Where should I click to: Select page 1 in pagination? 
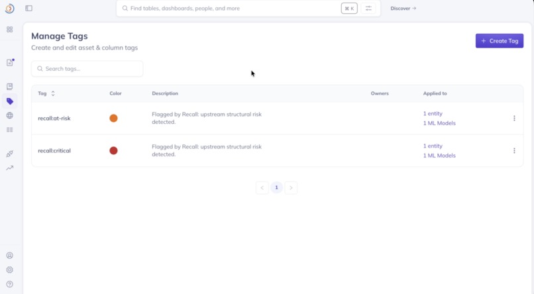[276, 187]
